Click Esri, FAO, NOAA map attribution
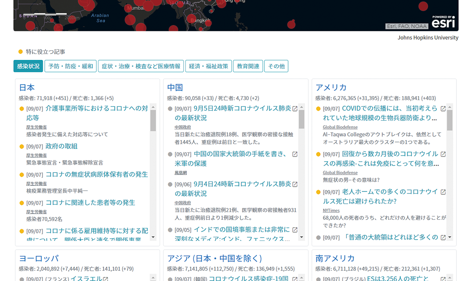 tap(407, 27)
